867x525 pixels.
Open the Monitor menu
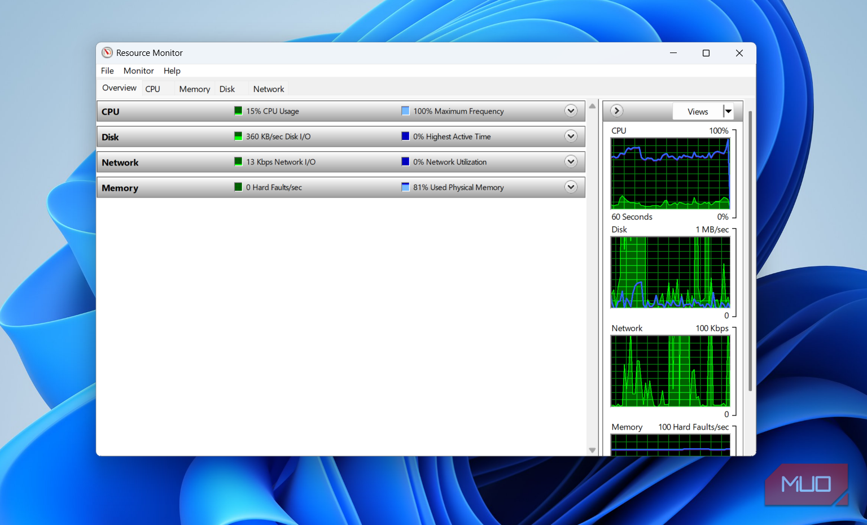pos(139,71)
